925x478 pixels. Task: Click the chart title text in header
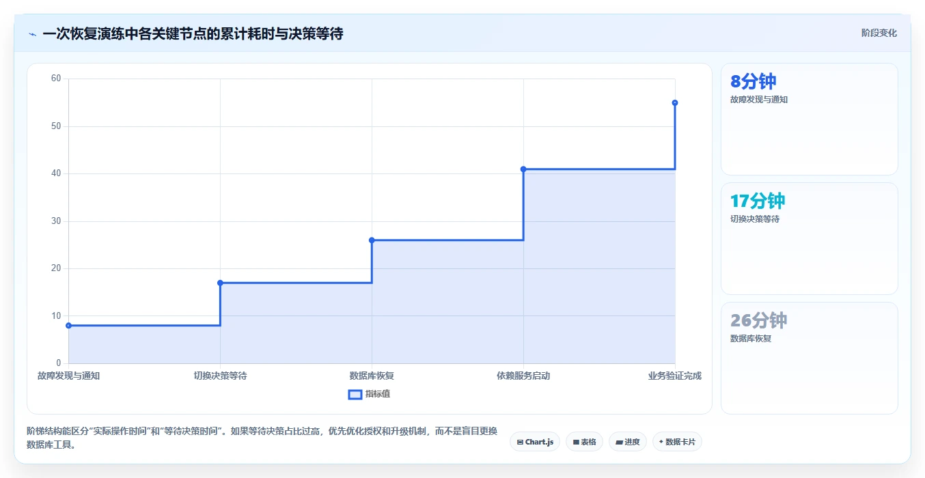point(193,33)
